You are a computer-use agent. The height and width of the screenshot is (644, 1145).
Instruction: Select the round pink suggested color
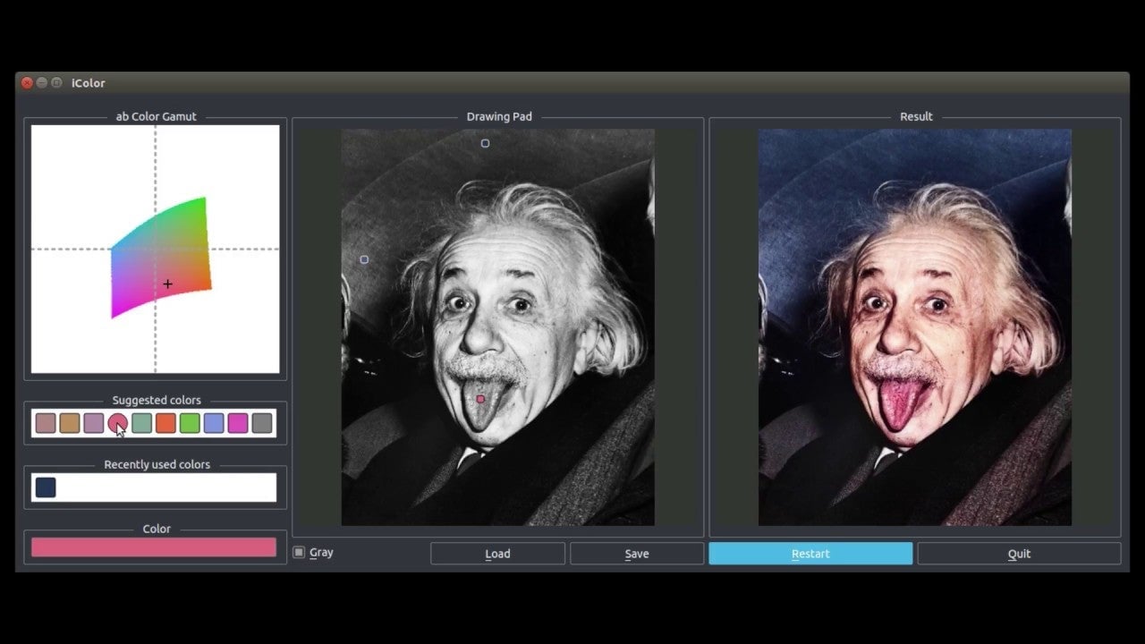click(117, 423)
